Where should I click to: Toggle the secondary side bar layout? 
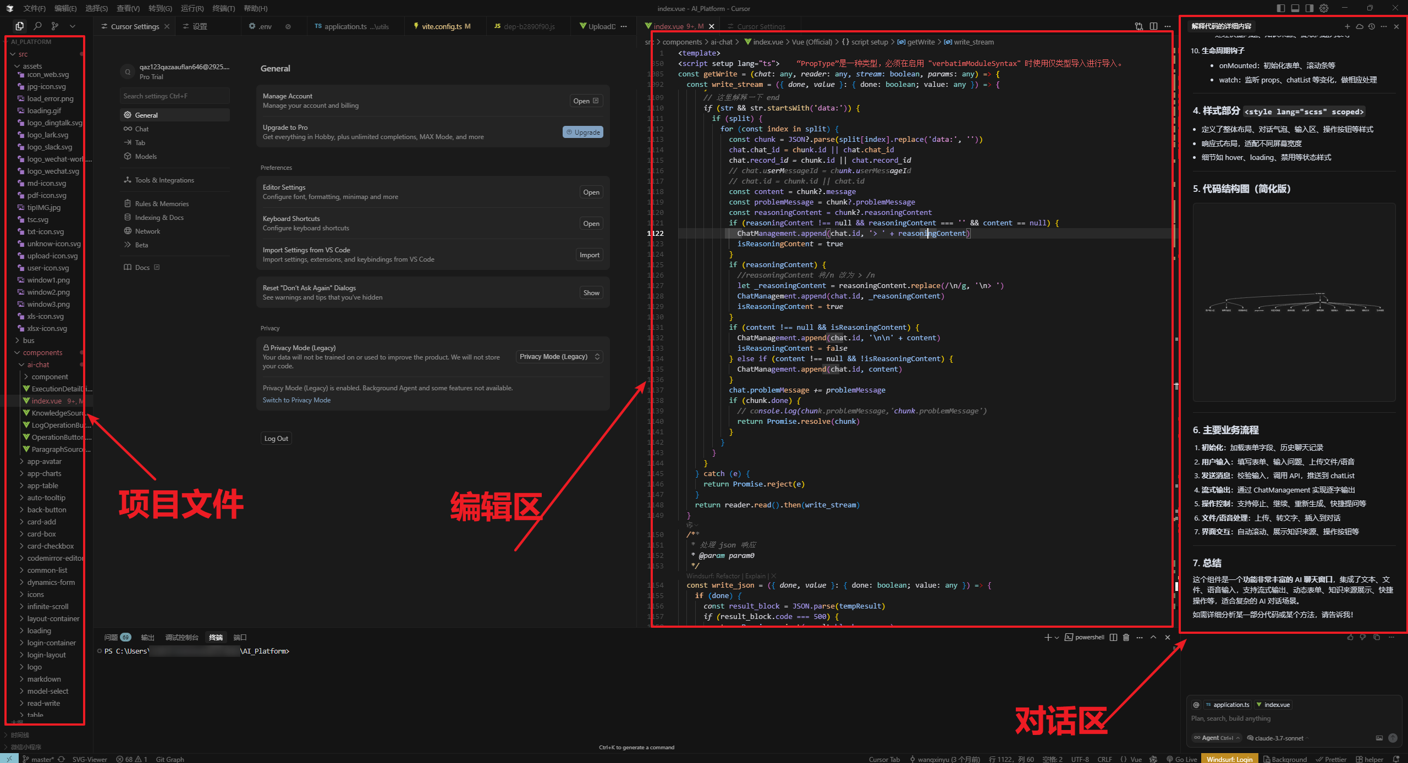coord(1310,8)
